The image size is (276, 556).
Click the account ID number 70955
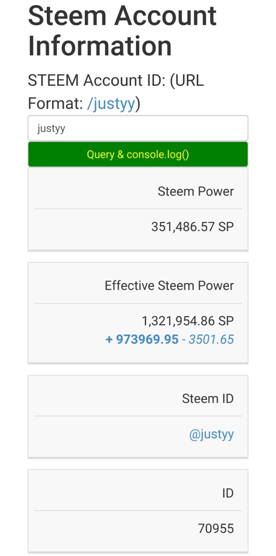point(216,529)
